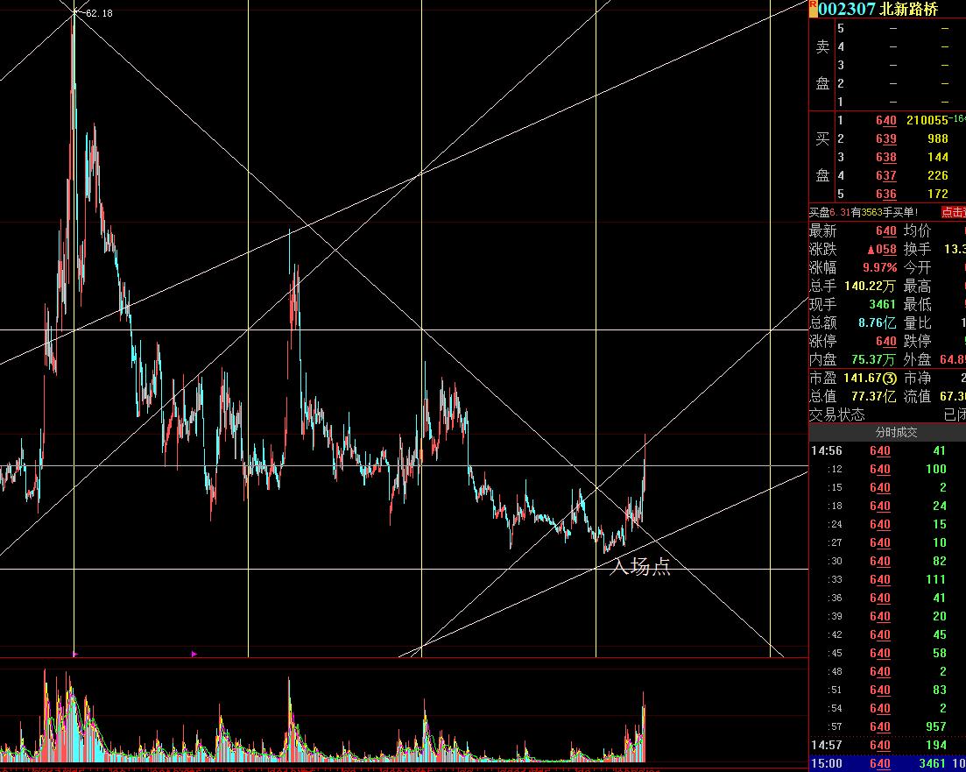Select the :18 tick row with volume 24
The image size is (966, 772).
pyautogui.click(x=887, y=506)
